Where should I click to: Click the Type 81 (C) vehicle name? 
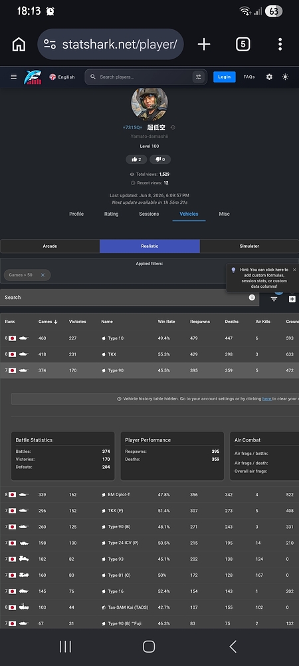119,575
